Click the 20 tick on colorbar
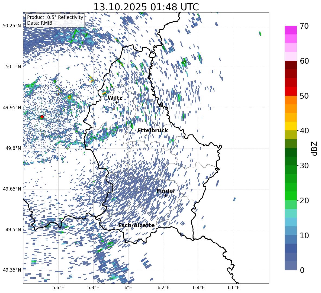 tap(304, 200)
